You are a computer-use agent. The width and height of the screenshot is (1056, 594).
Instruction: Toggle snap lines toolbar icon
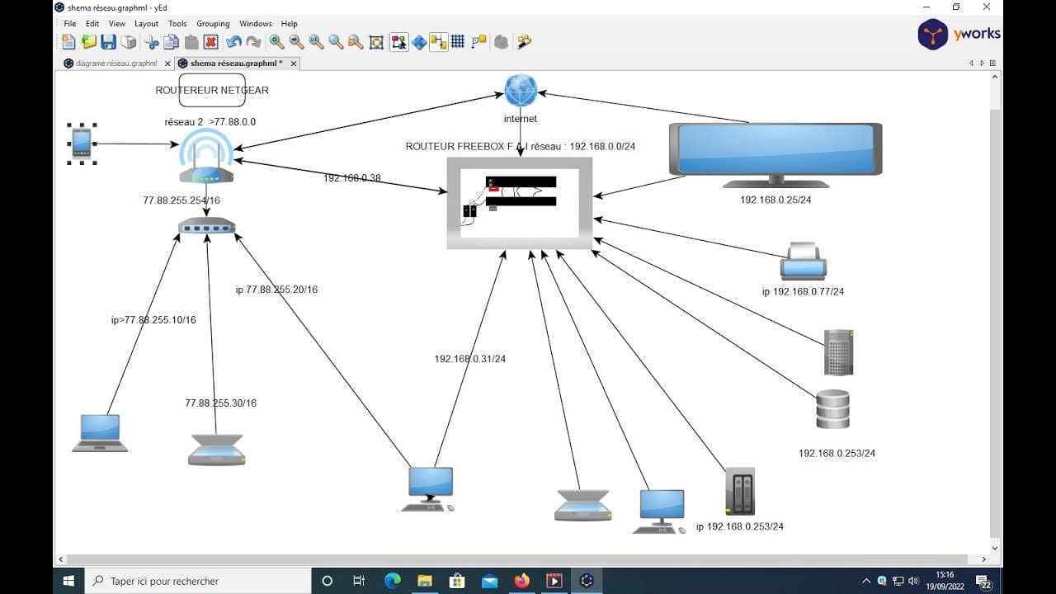[x=478, y=42]
